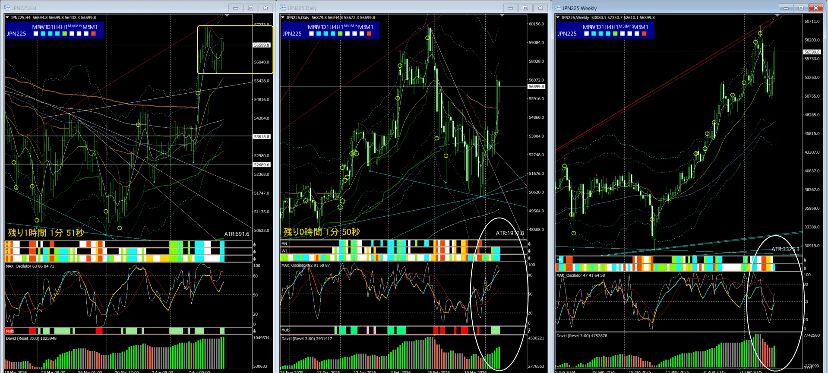Click the 29 Sep 2024 time axis label
This screenshot has height=373, width=828.
click(603, 371)
